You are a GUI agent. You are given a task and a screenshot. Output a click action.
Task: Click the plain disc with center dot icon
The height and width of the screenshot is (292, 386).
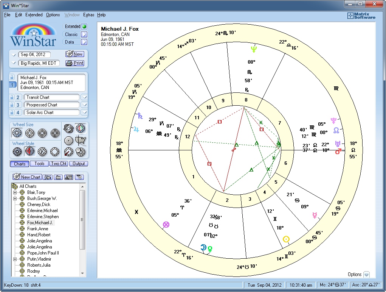69,141
